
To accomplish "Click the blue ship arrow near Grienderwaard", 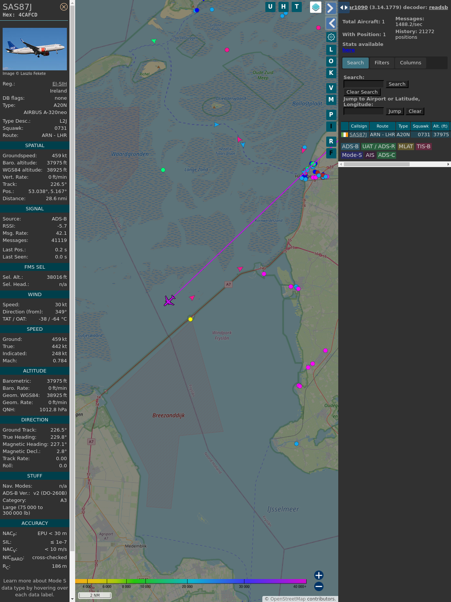I will [217, 125].
